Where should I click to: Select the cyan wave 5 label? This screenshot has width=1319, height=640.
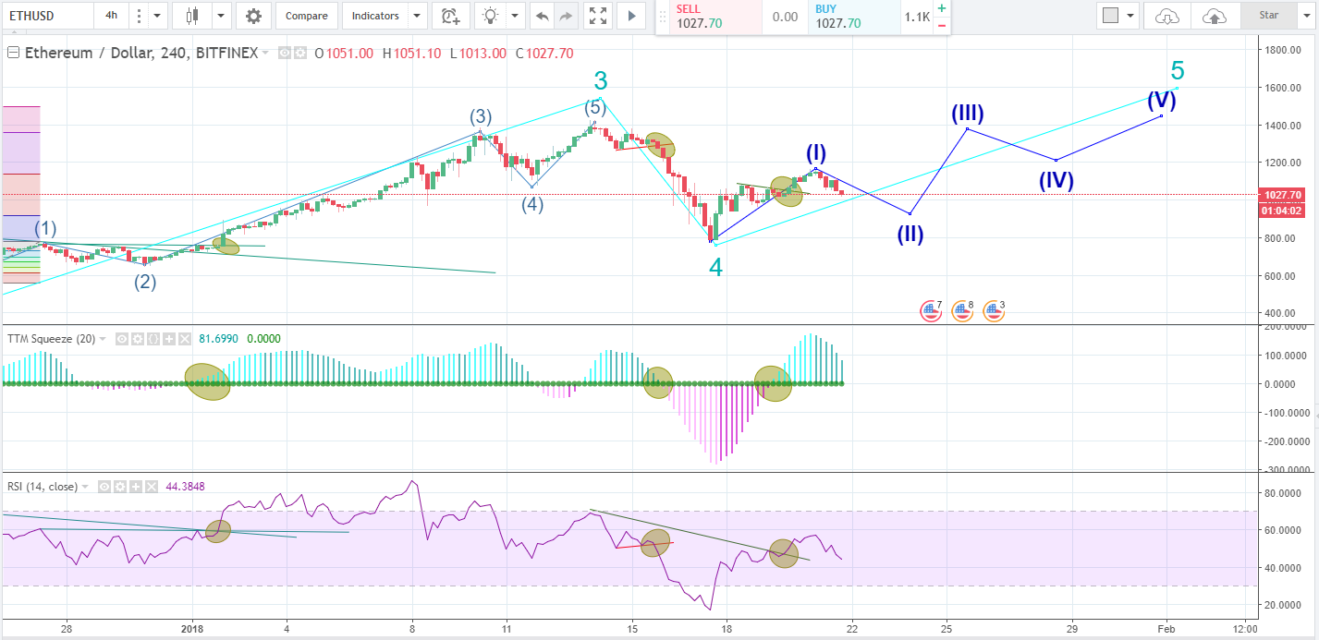click(x=1178, y=70)
